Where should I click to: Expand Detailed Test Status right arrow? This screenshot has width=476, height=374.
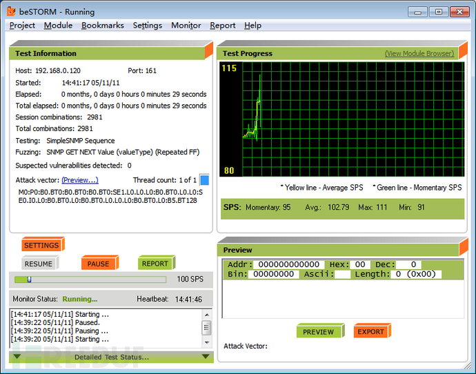[206, 357]
